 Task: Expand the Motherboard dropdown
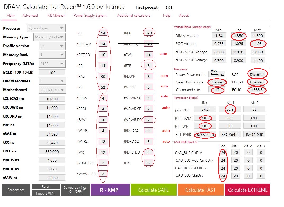click(x=52, y=90)
